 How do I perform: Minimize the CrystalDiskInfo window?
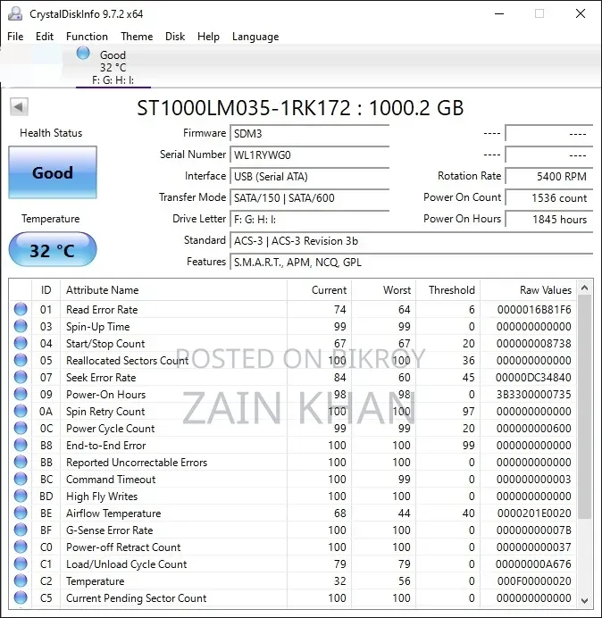coord(499,13)
